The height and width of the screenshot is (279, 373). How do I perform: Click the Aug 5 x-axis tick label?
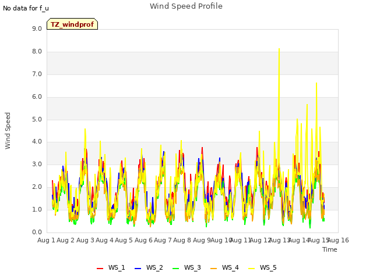(124, 240)
